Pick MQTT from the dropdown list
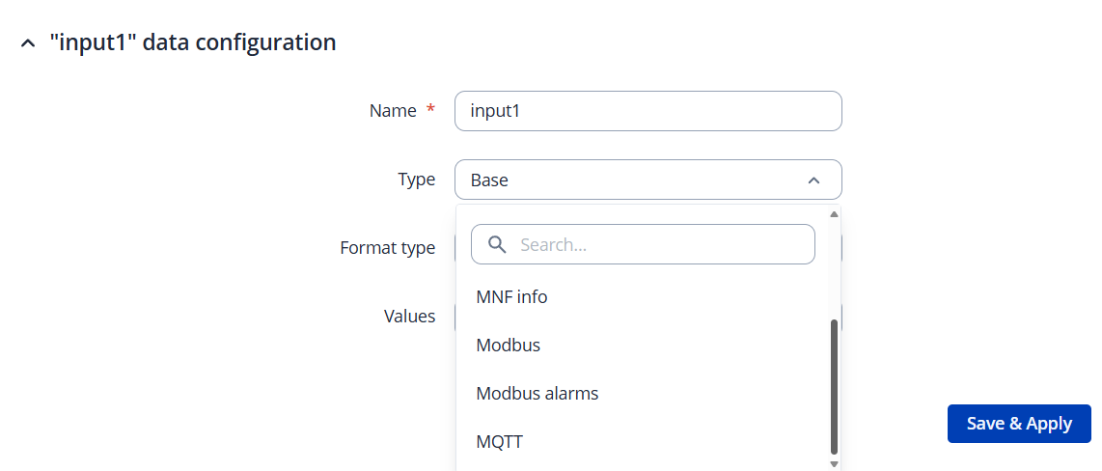The height and width of the screenshot is (471, 1102). 499,442
